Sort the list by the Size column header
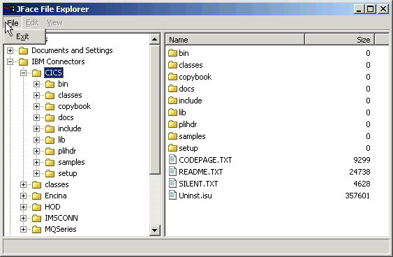393x257 pixels. coord(340,40)
